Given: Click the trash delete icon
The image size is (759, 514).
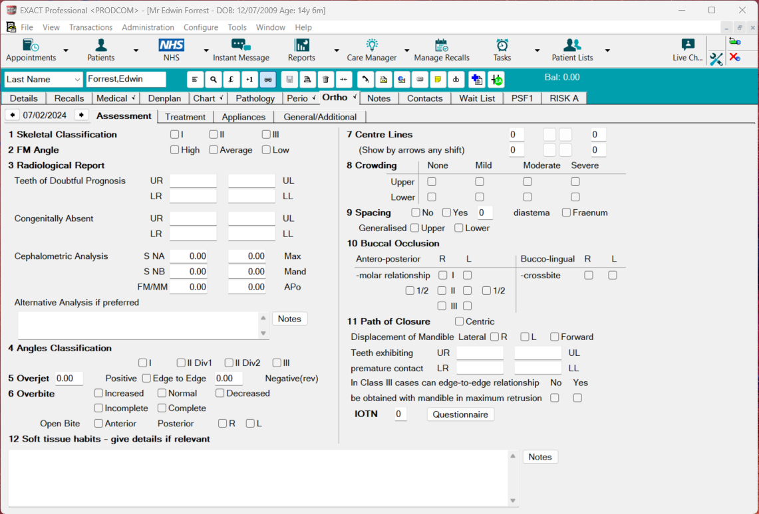Looking at the screenshot, I should [325, 79].
